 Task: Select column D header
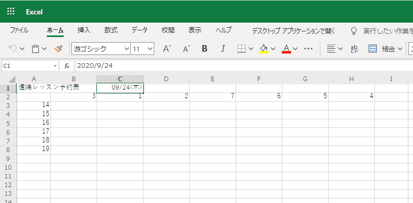coord(166,79)
